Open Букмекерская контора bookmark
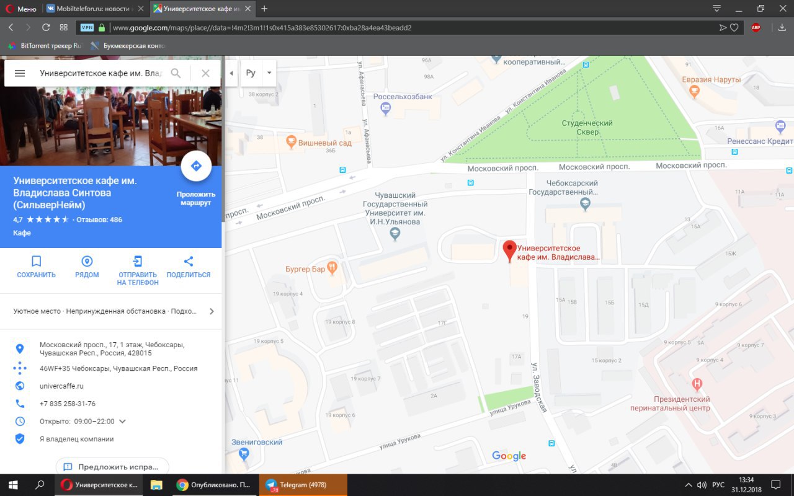This screenshot has height=496, width=794. [128, 46]
